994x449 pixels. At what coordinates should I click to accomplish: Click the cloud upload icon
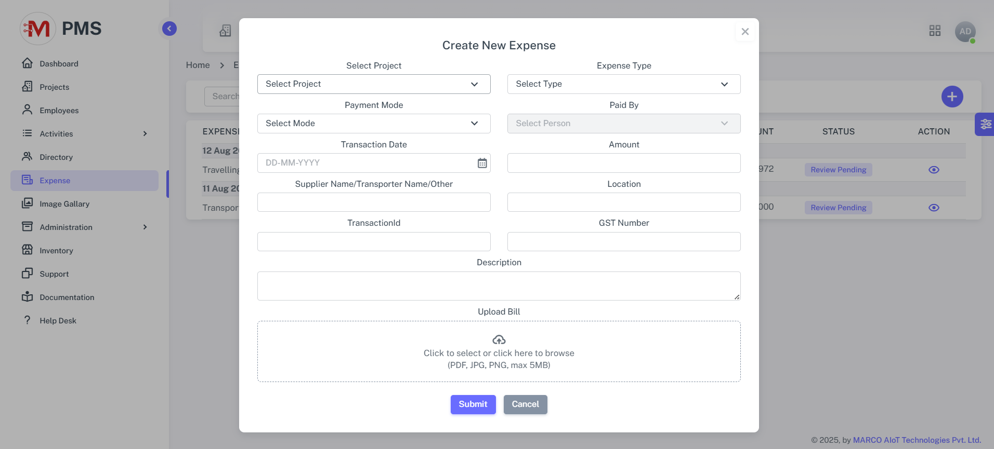click(499, 339)
